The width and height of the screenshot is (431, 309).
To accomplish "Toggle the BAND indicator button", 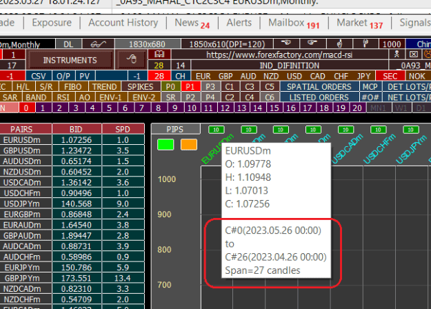I will click(x=36, y=97).
